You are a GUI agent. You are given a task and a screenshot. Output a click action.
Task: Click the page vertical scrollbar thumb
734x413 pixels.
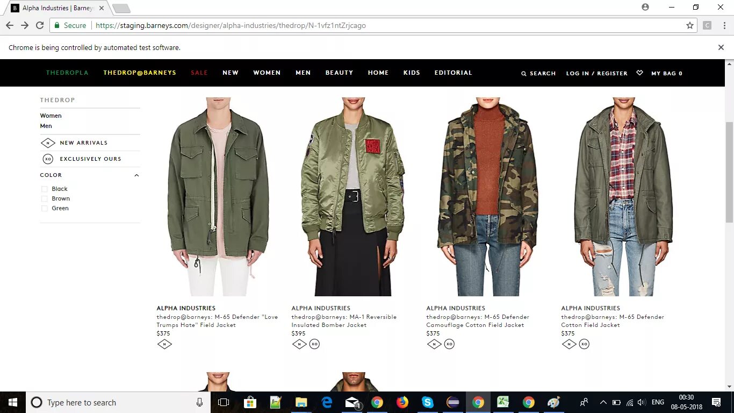coord(729,172)
